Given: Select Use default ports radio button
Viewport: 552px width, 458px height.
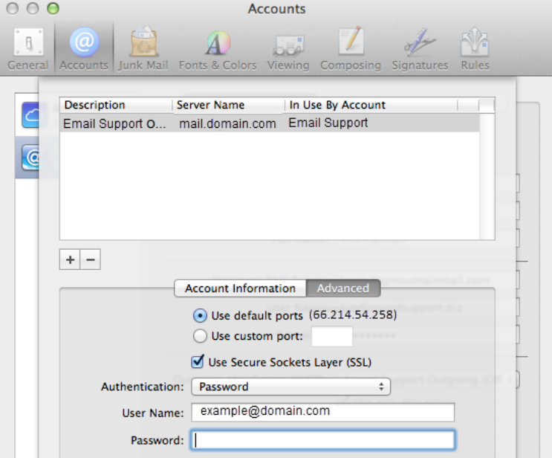Looking at the screenshot, I should tap(200, 316).
